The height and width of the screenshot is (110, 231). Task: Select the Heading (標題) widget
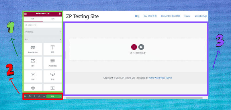tap(53, 49)
